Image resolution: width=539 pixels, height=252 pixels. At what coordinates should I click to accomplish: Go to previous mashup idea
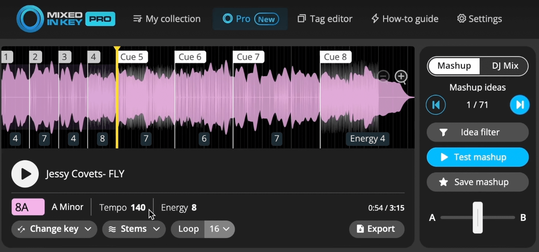click(x=436, y=105)
